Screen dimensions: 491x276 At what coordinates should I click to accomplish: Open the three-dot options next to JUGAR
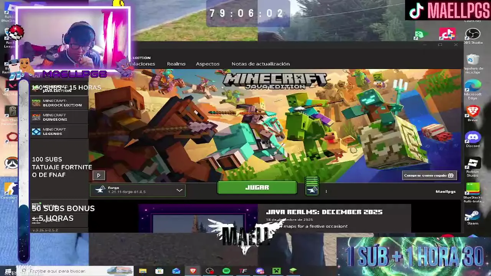pos(326,191)
